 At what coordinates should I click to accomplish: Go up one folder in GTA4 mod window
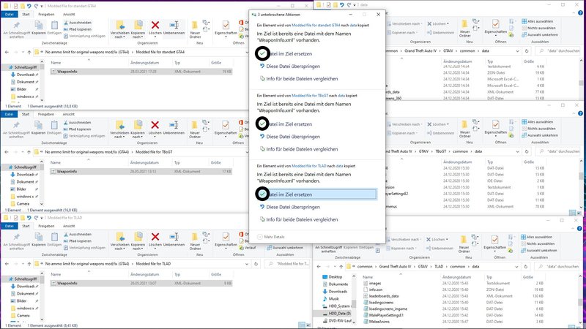(x=29, y=52)
